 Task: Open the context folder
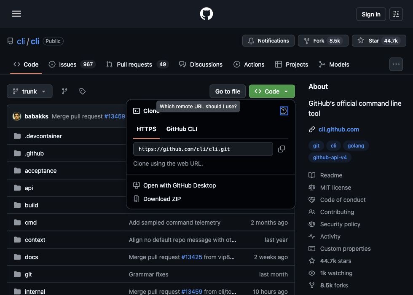35,240
